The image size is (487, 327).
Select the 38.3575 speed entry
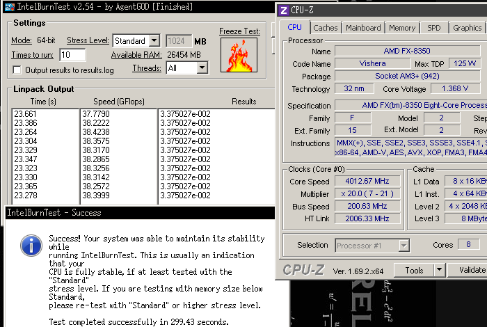[x=96, y=141]
